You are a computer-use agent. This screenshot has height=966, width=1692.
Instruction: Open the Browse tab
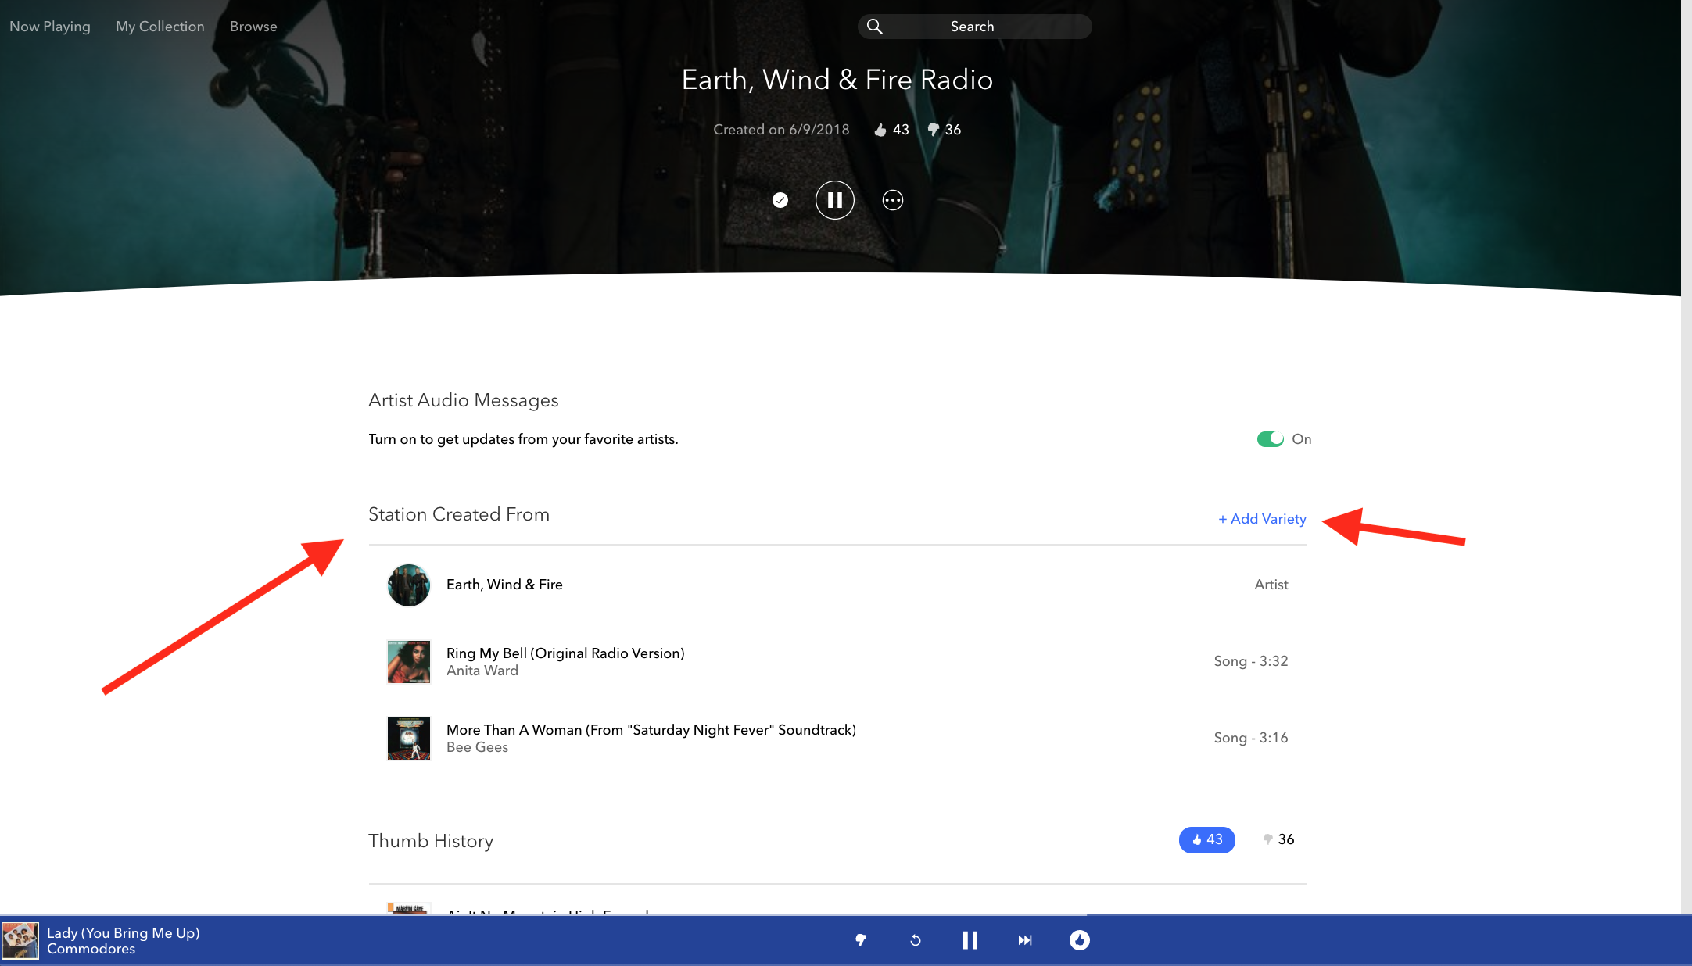(x=253, y=27)
